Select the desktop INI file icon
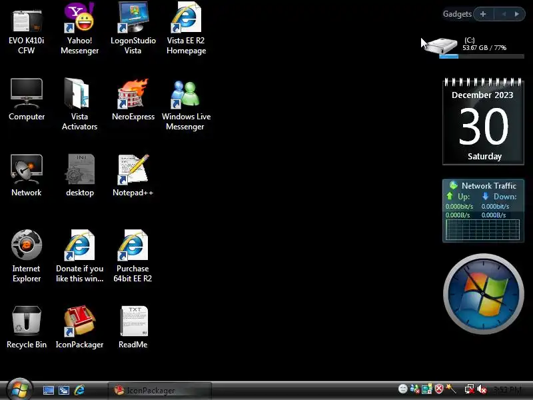 79,175
